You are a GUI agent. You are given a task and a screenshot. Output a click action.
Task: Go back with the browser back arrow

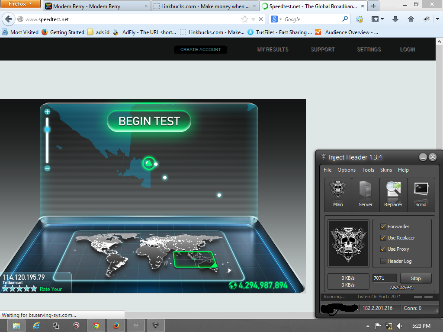point(9,19)
